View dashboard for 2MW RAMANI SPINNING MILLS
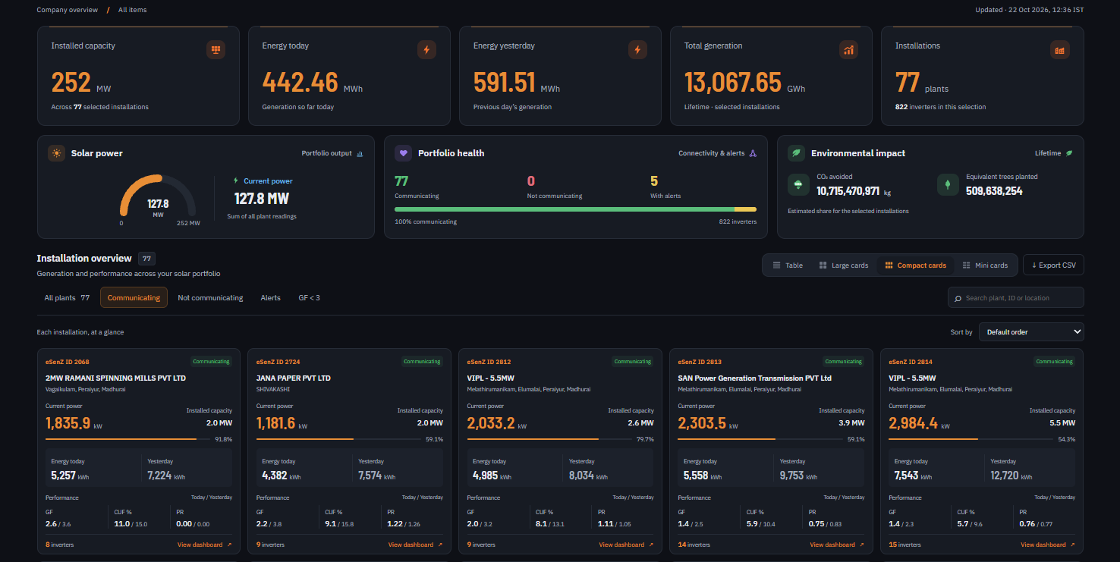Image resolution: width=1120 pixels, height=562 pixels. click(x=205, y=545)
